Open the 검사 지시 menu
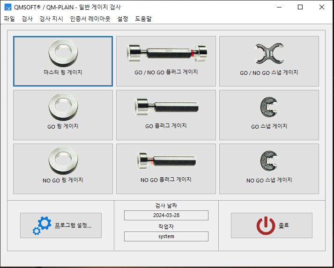The image size is (334, 268). tap(52, 19)
